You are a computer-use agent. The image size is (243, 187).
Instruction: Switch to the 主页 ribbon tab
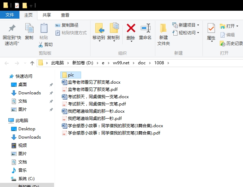pyautogui.click(x=28, y=15)
